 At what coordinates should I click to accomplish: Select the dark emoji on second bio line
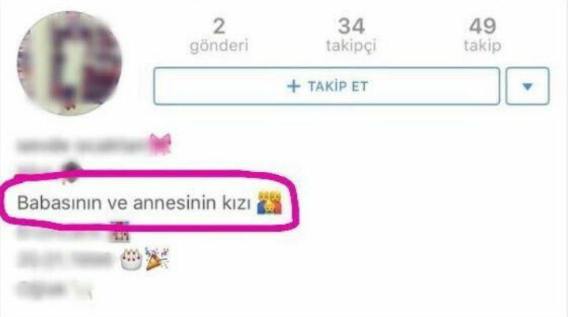(71, 171)
